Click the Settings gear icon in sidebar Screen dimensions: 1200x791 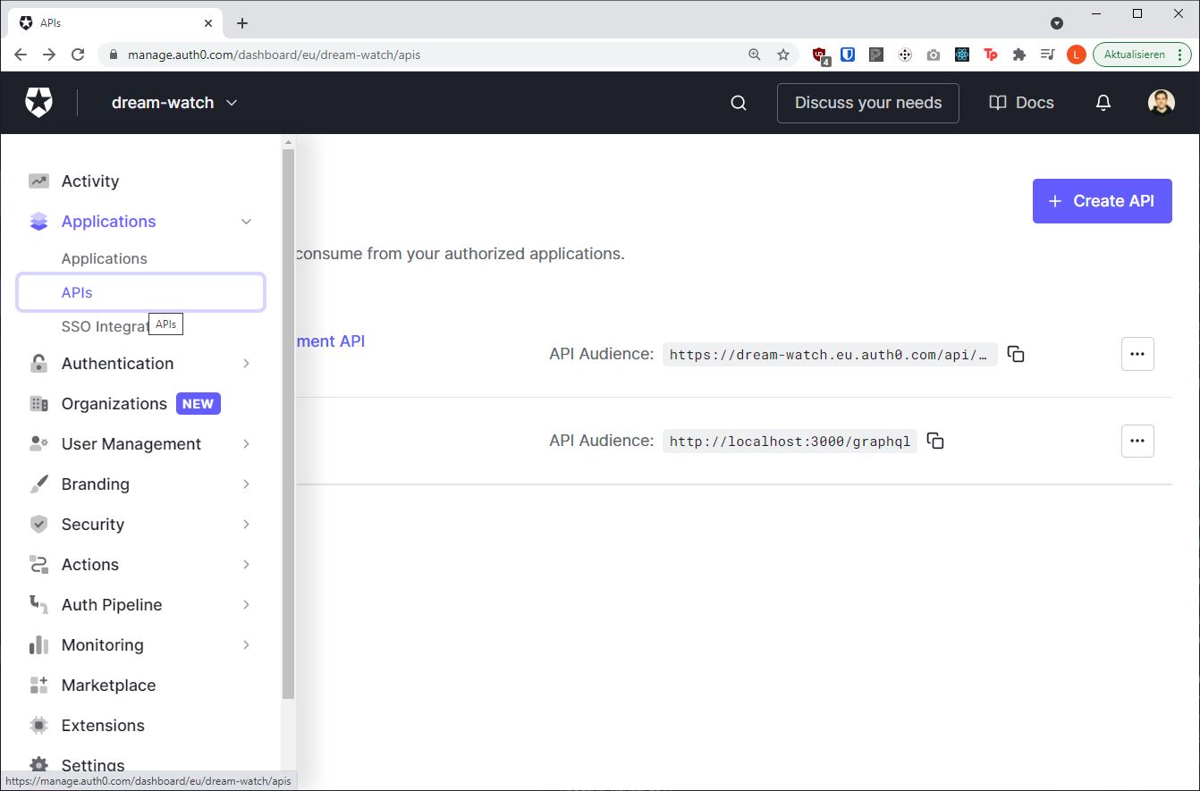(39, 764)
